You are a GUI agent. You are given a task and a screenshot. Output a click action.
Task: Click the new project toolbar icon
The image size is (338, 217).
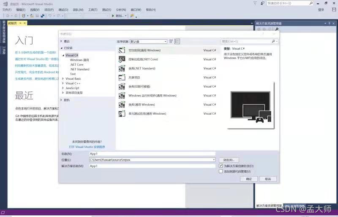[24, 16]
